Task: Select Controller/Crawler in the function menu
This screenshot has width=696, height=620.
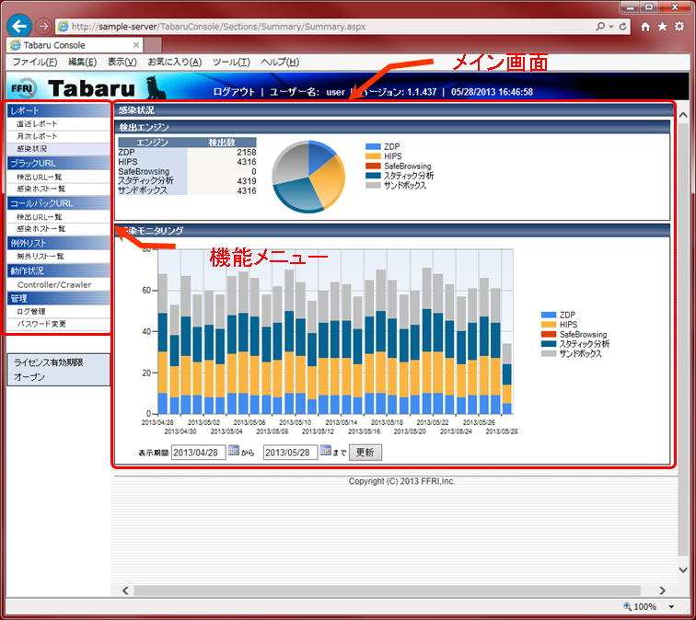Action: [x=54, y=285]
